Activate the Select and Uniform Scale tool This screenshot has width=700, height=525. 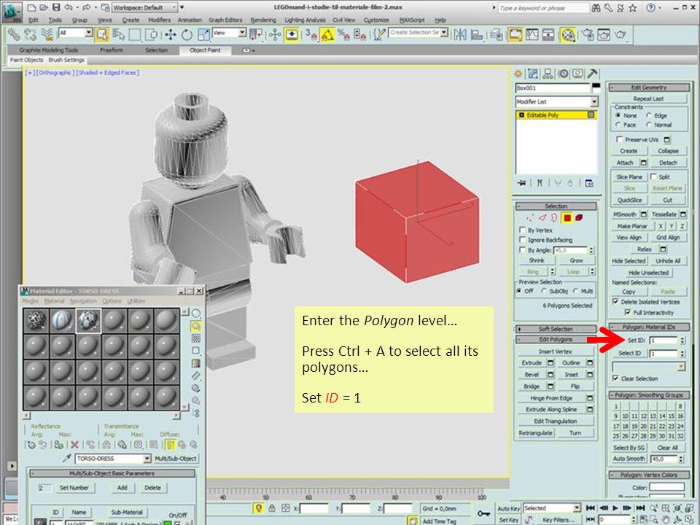click(203, 34)
